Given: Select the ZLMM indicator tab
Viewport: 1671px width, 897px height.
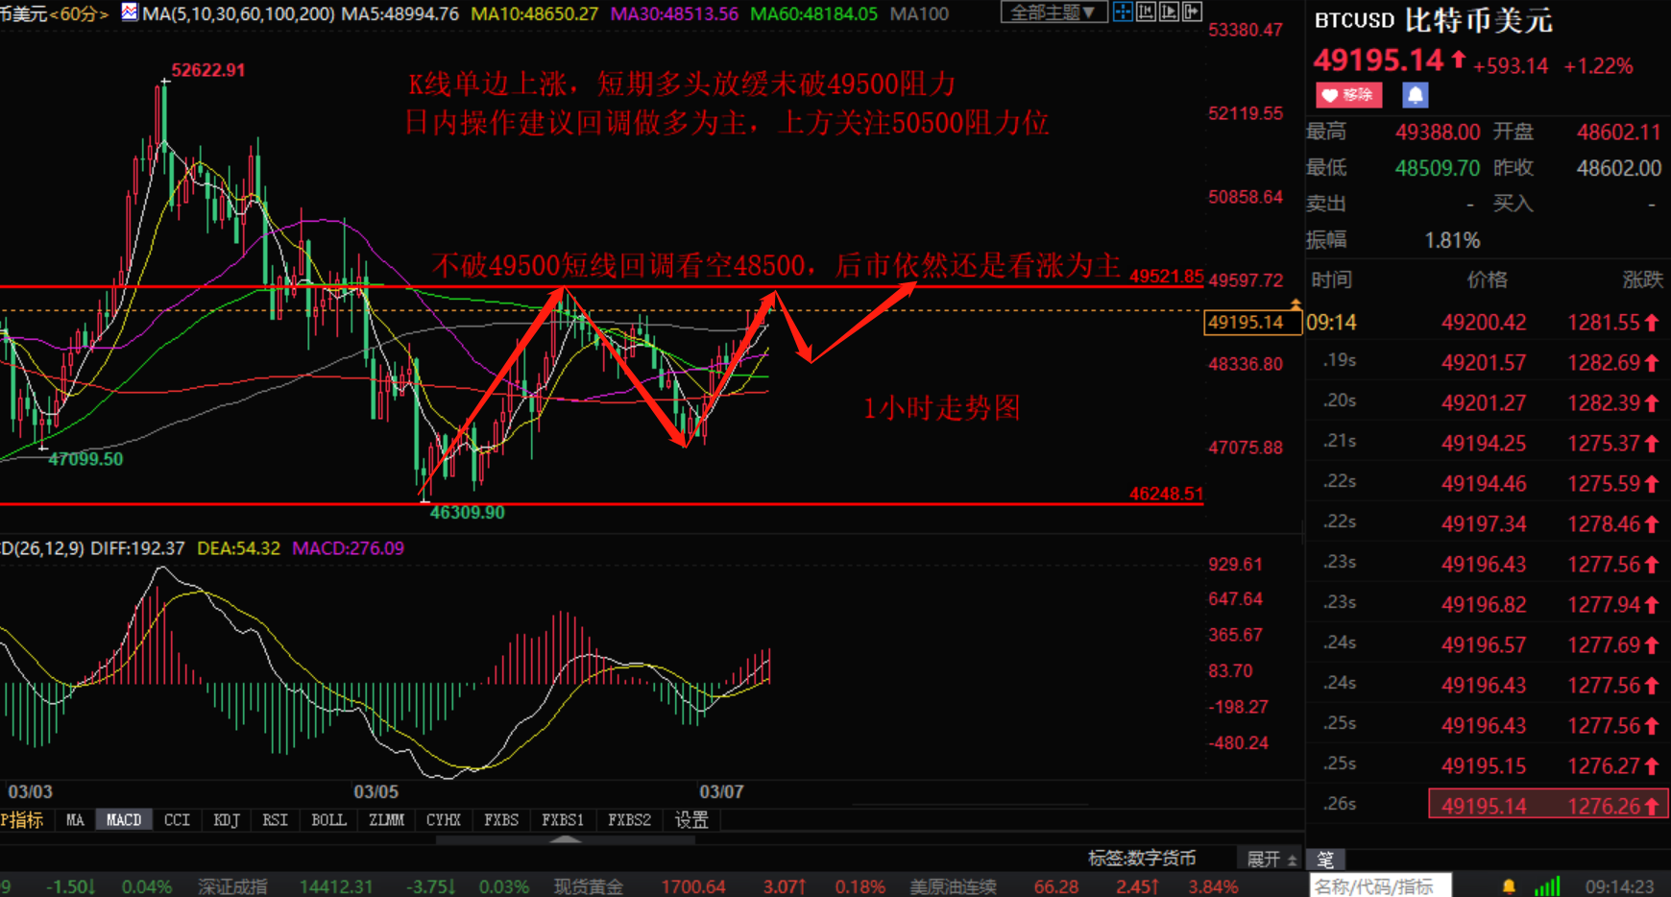Looking at the screenshot, I should coord(386,820).
